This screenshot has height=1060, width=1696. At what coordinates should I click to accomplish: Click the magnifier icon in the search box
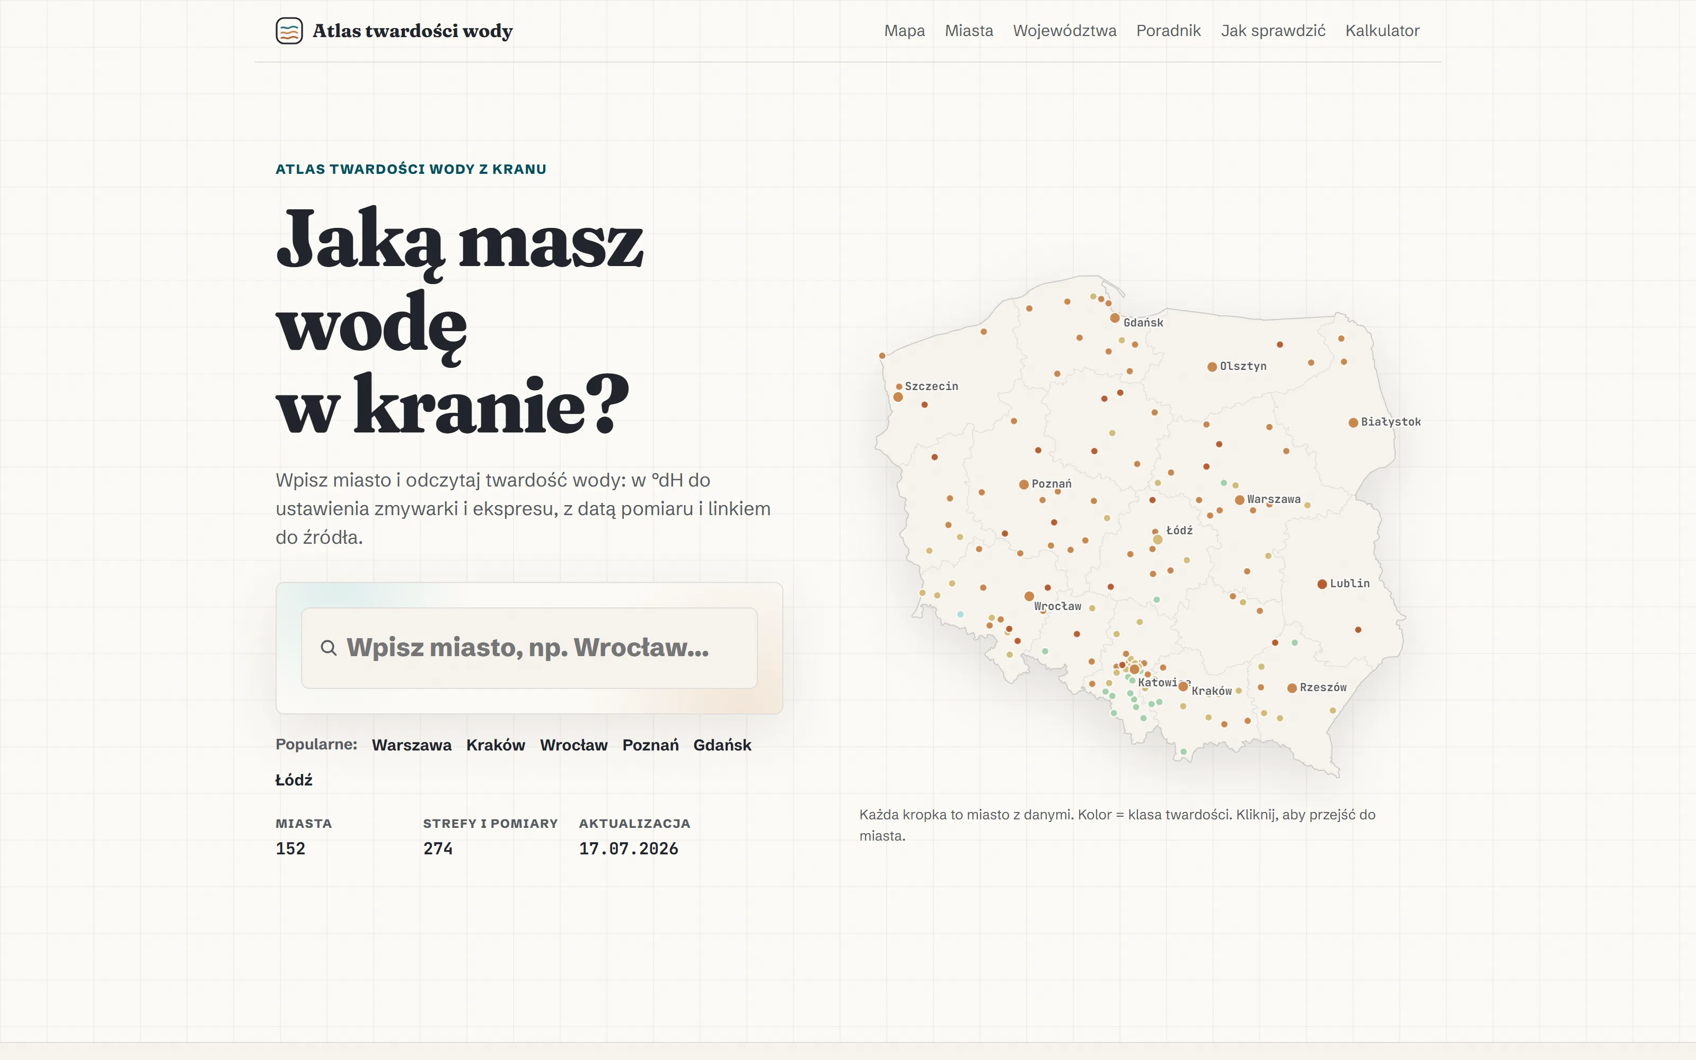328,648
